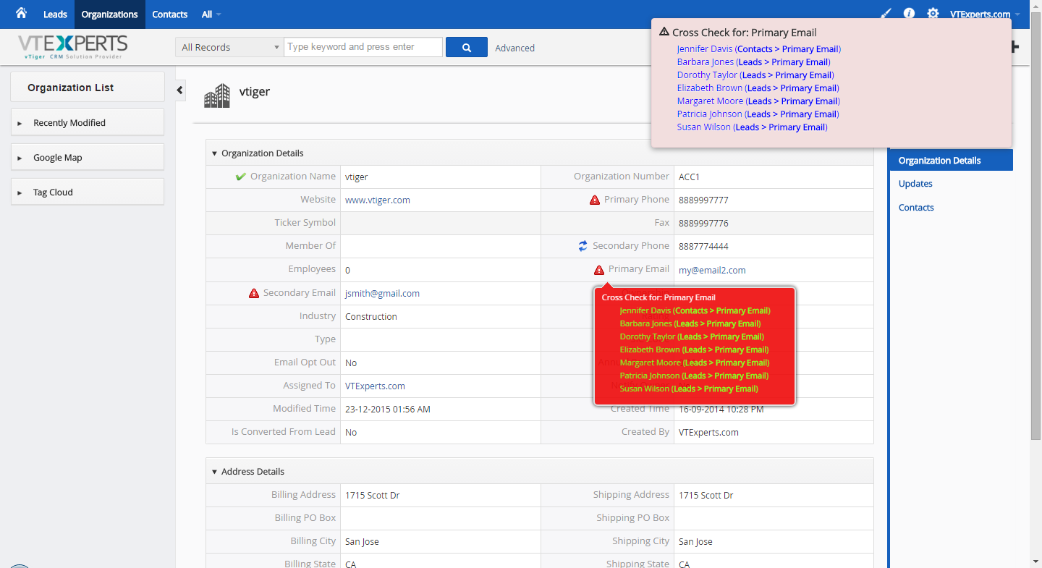Expand Tag Cloud panel
The height and width of the screenshot is (568, 1042).
point(88,192)
